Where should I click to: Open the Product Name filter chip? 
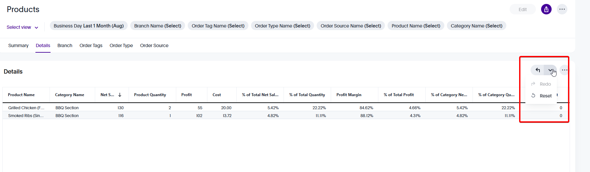click(416, 26)
